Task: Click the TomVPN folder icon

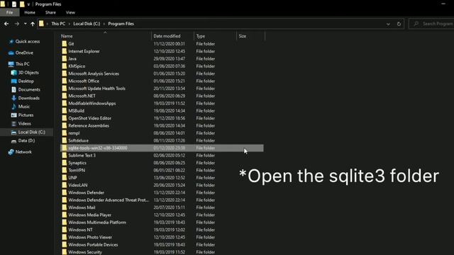Action: (65, 170)
